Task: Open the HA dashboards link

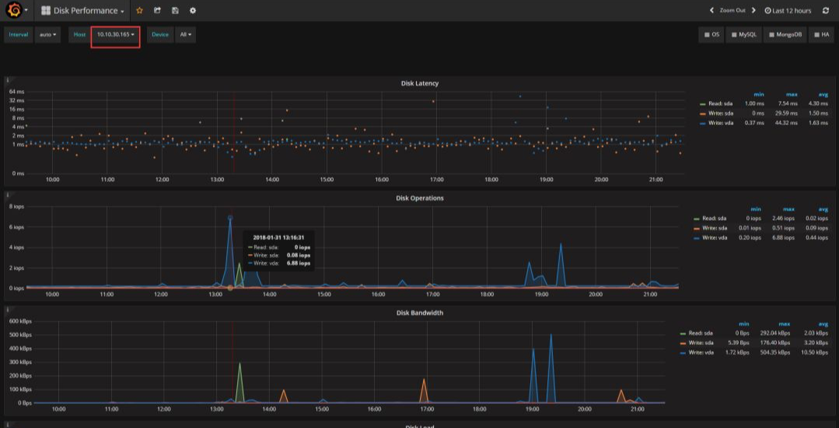Action: click(821, 35)
